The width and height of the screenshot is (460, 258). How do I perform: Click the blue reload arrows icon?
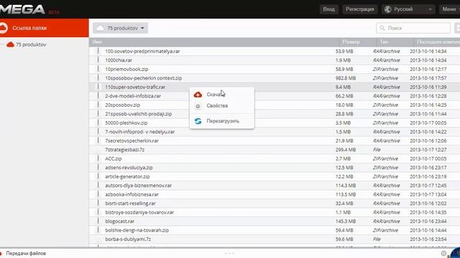click(198, 121)
